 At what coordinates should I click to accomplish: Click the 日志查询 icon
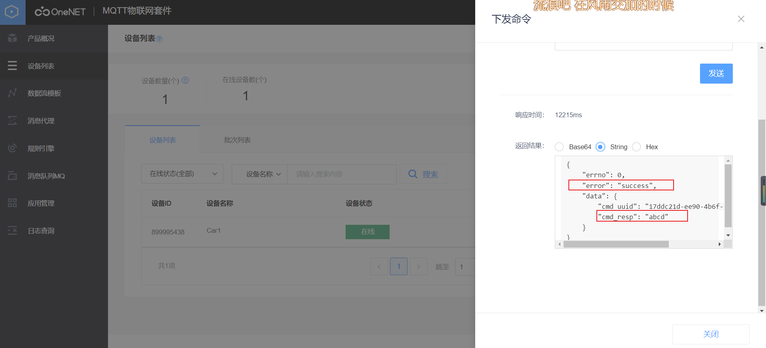coord(12,230)
